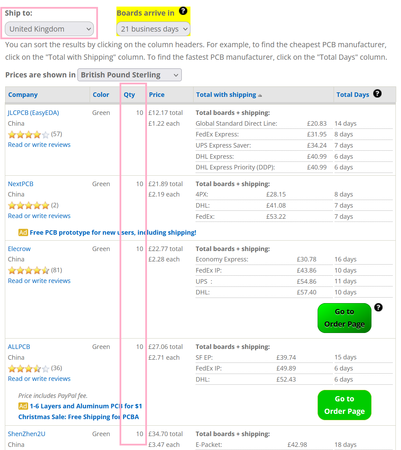
Task: Open ShenZhen2U company link
Action: [26, 434]
